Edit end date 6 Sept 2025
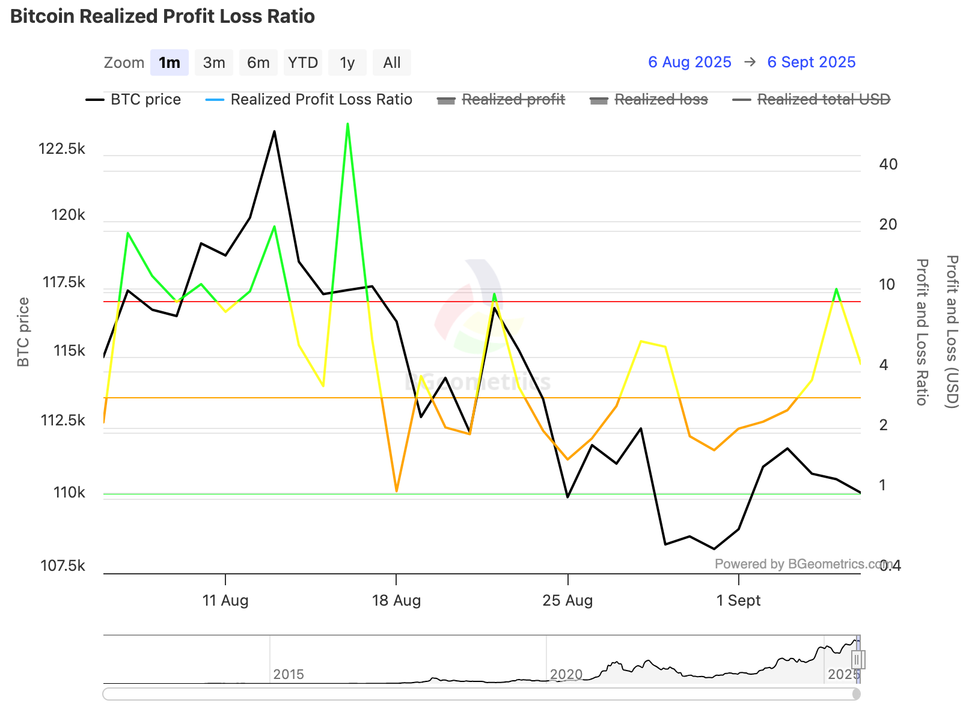This screenshot has height=703, width=969. click(x=811, y=62)
